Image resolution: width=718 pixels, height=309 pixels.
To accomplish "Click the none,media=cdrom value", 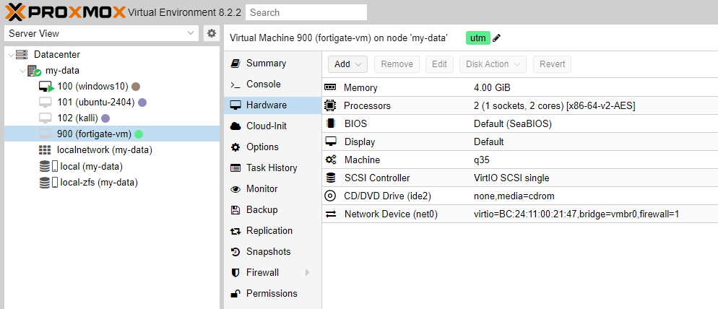I will point(514,196).
